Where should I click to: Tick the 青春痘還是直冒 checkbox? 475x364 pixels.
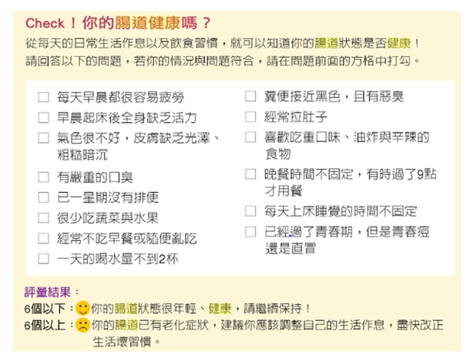tap(250, 232)
